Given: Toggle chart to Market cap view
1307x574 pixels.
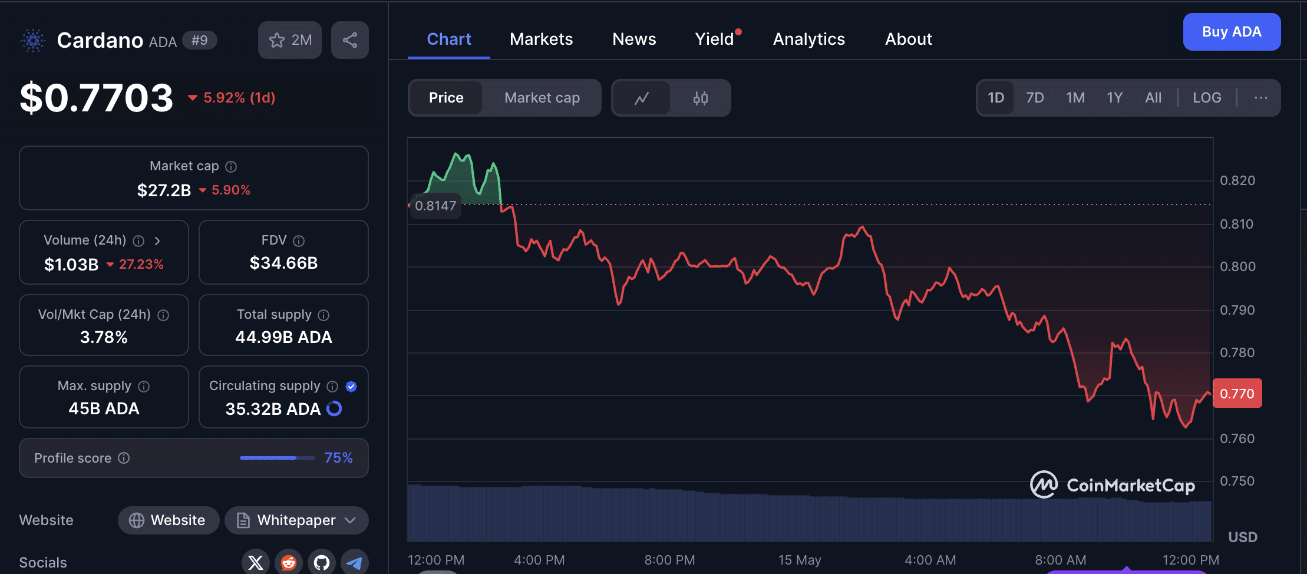Looking at the screenshot, I should (x=542, y=98).
